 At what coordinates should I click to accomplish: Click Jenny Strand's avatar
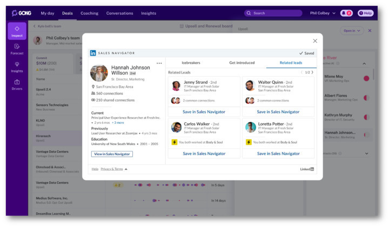(x=176, y=85)
